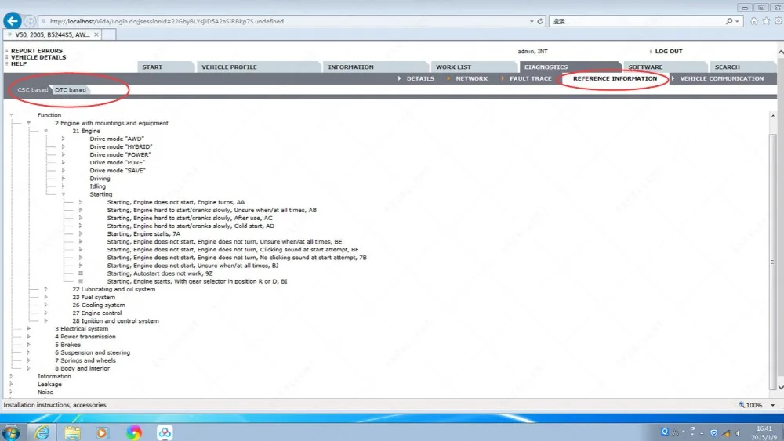Collapse the Starting node
The width and height of the screenshot is (784, 441).
click(x=63, y=194)
